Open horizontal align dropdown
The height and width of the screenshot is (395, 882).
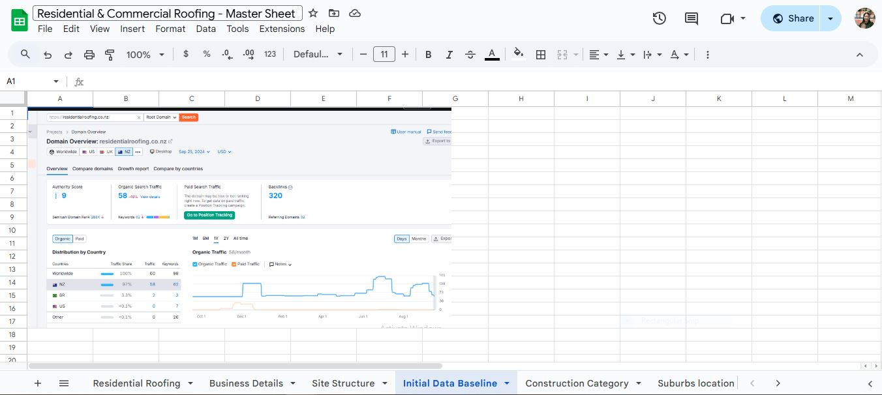tap(599, 55)
